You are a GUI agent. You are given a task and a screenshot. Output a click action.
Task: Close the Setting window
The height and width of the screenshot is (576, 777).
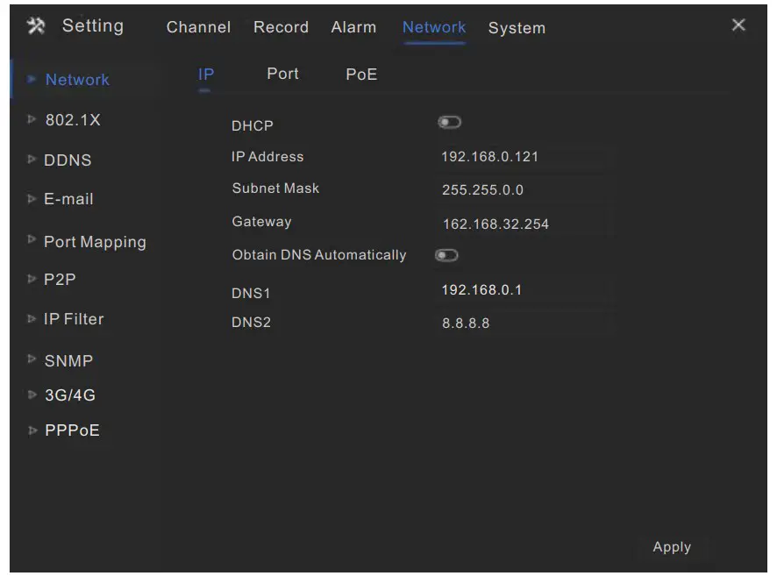point(738,25)
